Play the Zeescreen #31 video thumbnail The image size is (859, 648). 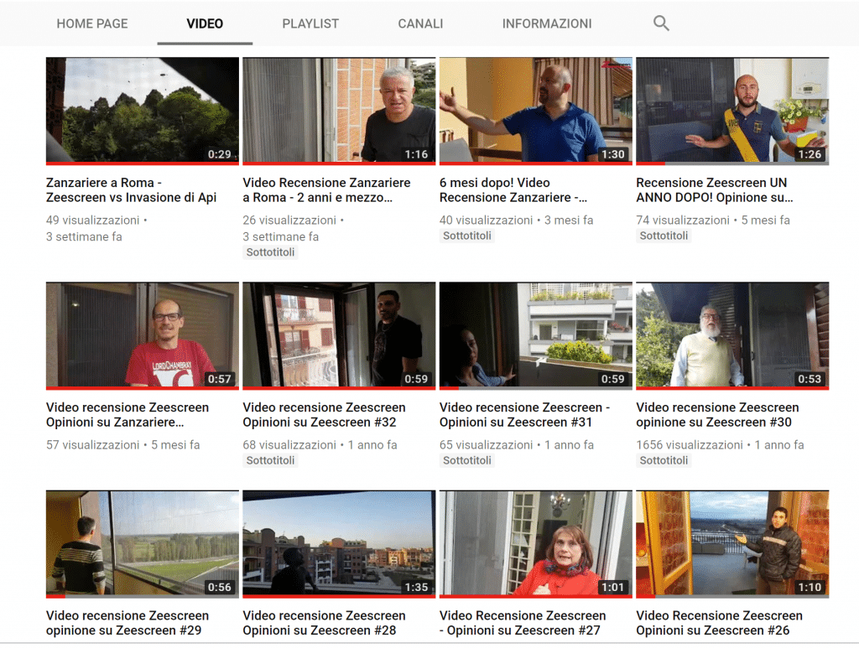[x=536, y=335]
